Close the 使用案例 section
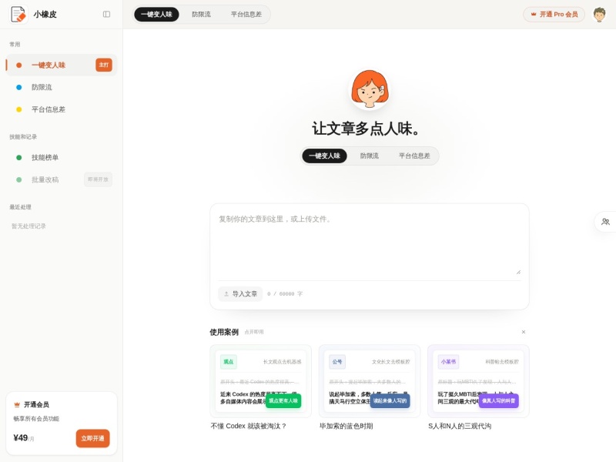This screenshot has height=462, width=616. click(524, 332)
